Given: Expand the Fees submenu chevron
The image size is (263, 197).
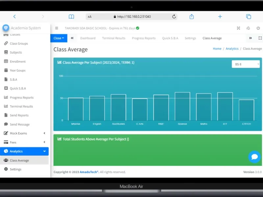Looking at the screenshot, I should [x=44, y=142].
